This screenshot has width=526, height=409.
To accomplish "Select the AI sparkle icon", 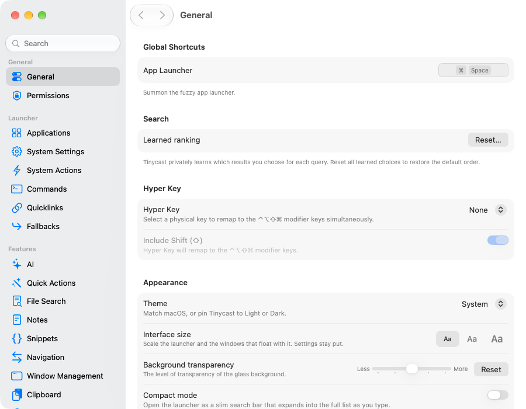I will tap(16, 264).
